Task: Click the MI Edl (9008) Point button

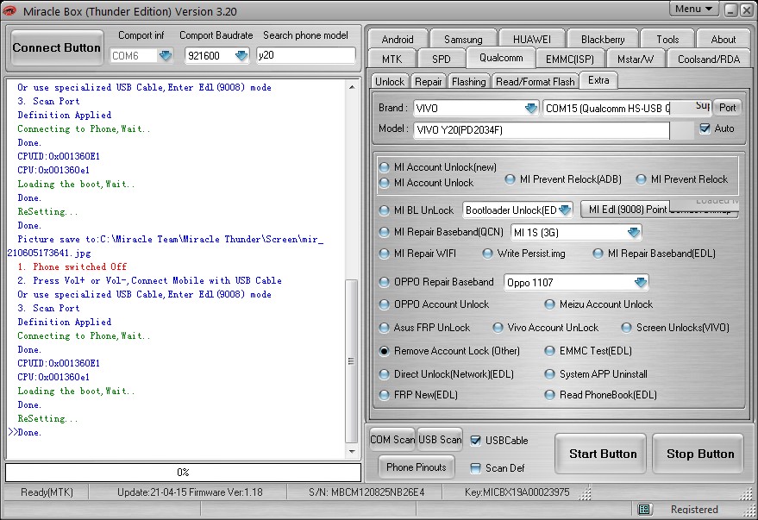Action: click(x=627, y=210)
